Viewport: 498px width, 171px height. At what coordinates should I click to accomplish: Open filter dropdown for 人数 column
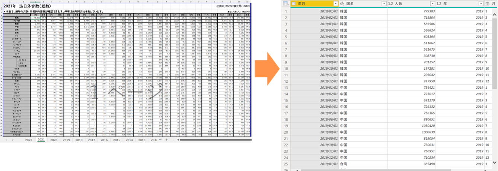pos(432,3)
